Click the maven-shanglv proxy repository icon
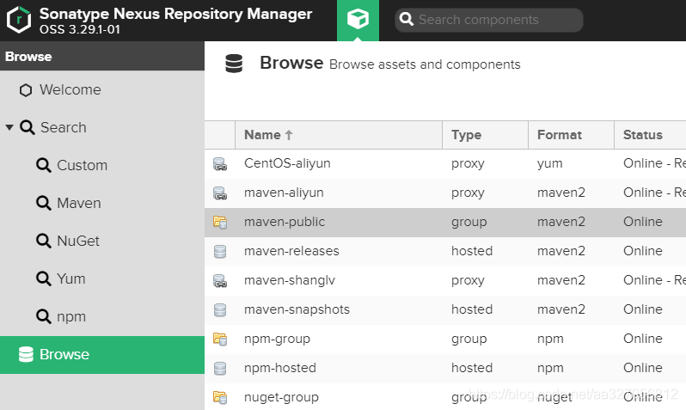This screenshot has width=686, height=410. tap(219, 281)
